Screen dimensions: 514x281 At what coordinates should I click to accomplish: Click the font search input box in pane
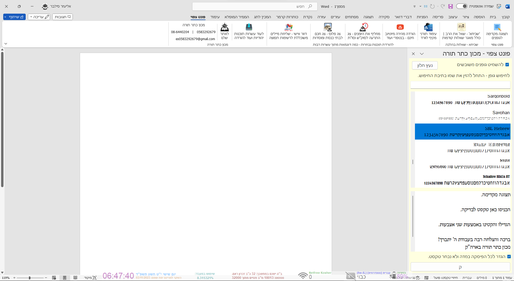[x=460, y=85]
